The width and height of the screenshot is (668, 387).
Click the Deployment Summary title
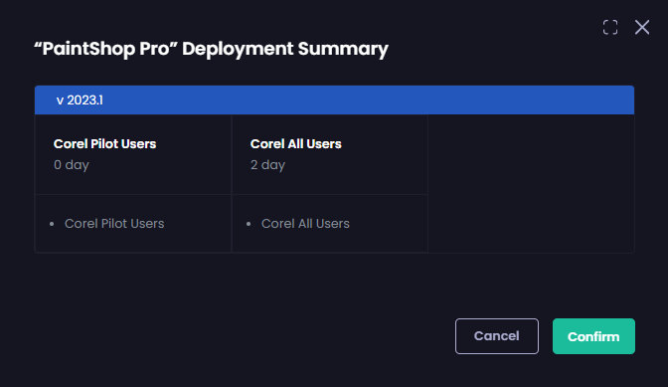212,49
